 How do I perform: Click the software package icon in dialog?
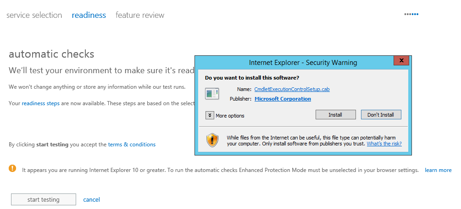coord(212,94)
